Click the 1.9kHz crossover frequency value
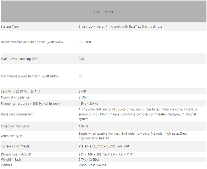Viewport: 207px width, 169px height. (x=83, y=126)
